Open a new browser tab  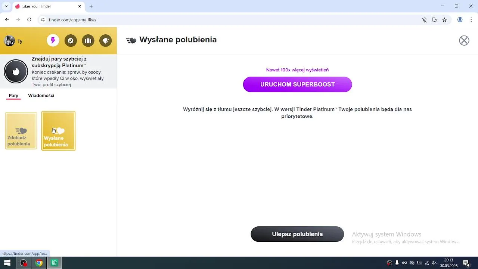pos(91,6)
